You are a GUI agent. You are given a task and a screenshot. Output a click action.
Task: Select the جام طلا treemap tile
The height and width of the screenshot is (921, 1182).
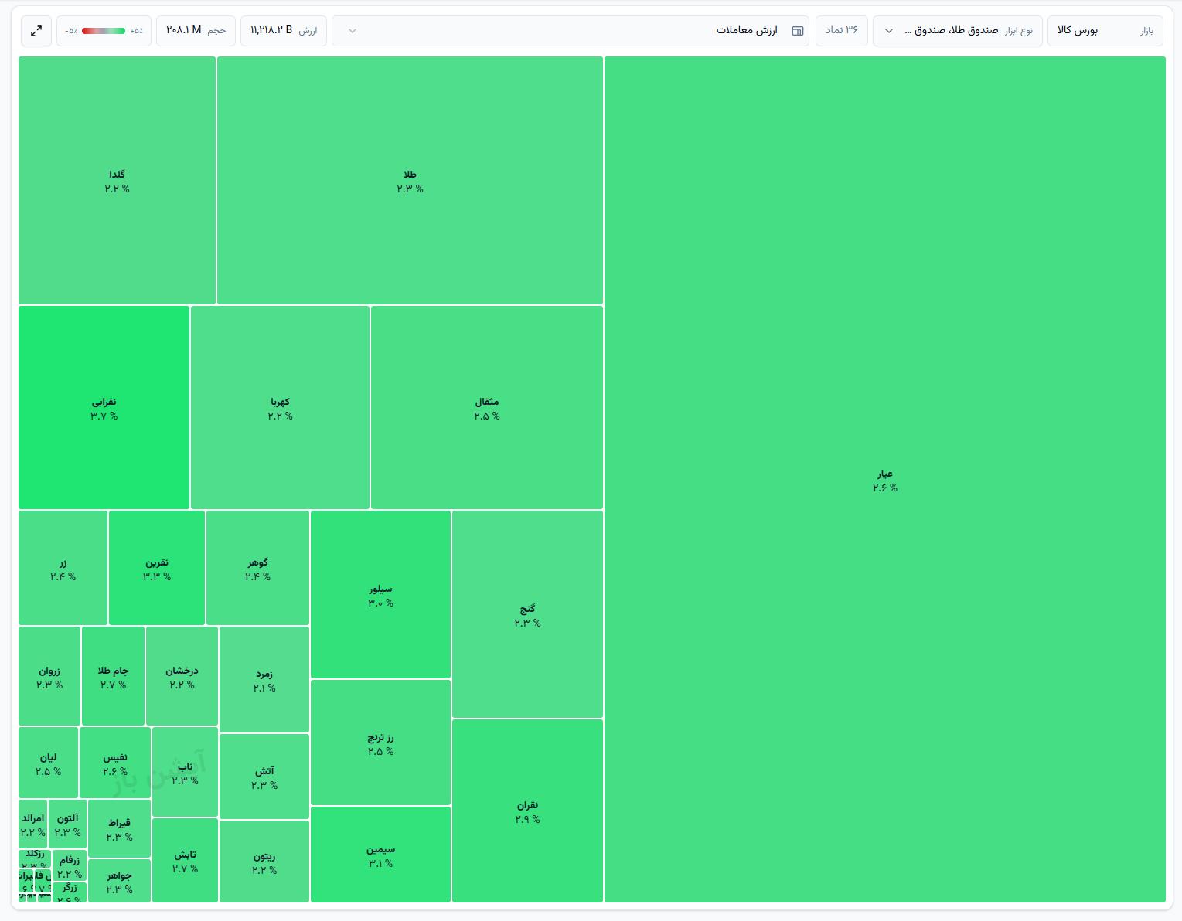113,676
